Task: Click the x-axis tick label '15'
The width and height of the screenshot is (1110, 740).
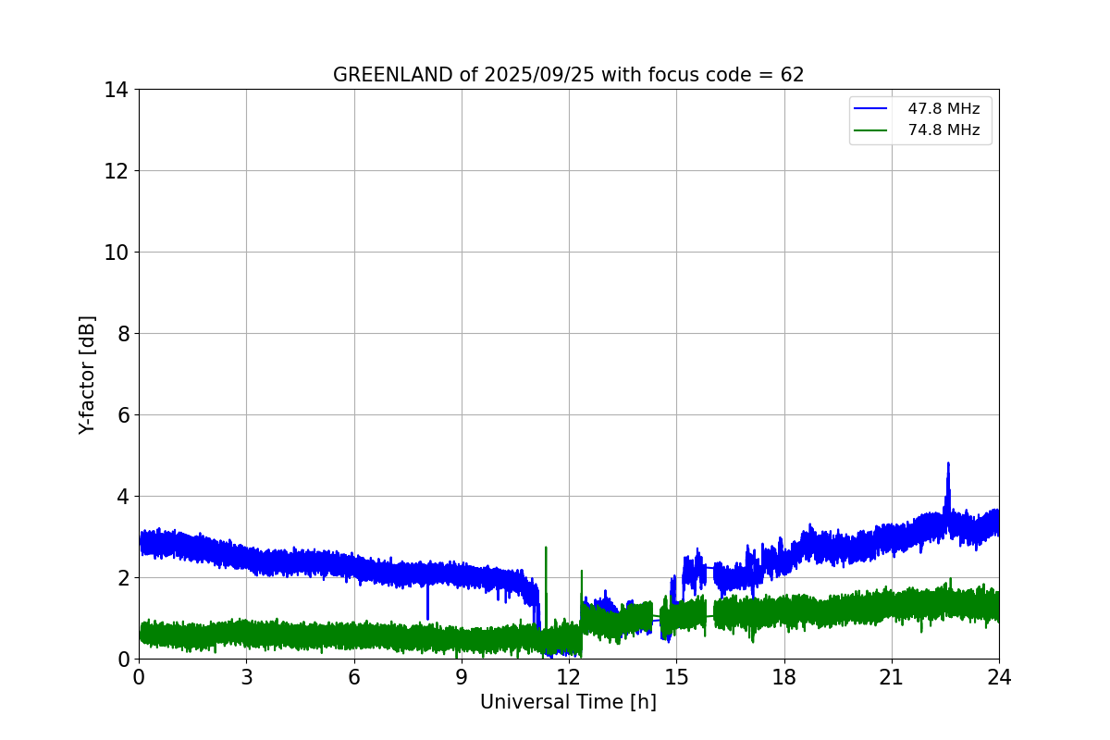Action: pos(676,677)
